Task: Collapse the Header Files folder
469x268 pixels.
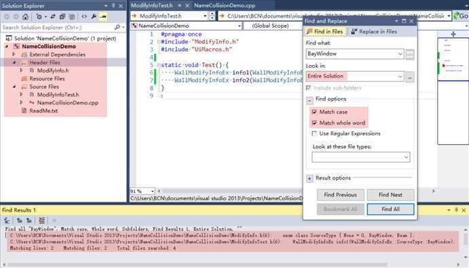Action: (14, 62)
